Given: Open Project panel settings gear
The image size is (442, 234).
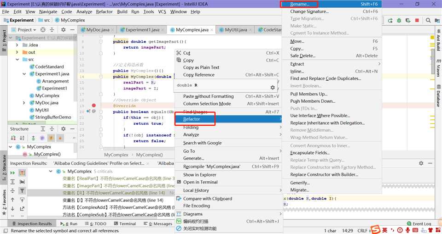Looking at the screenshot, I should click(x=64, y=29).
